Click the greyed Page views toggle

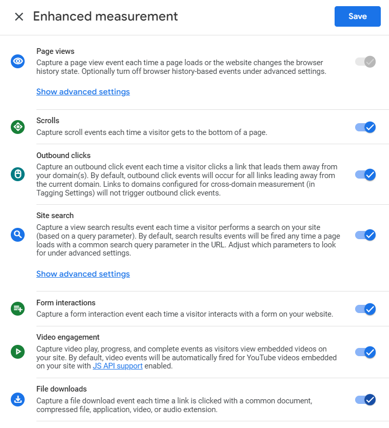(365, 62)
